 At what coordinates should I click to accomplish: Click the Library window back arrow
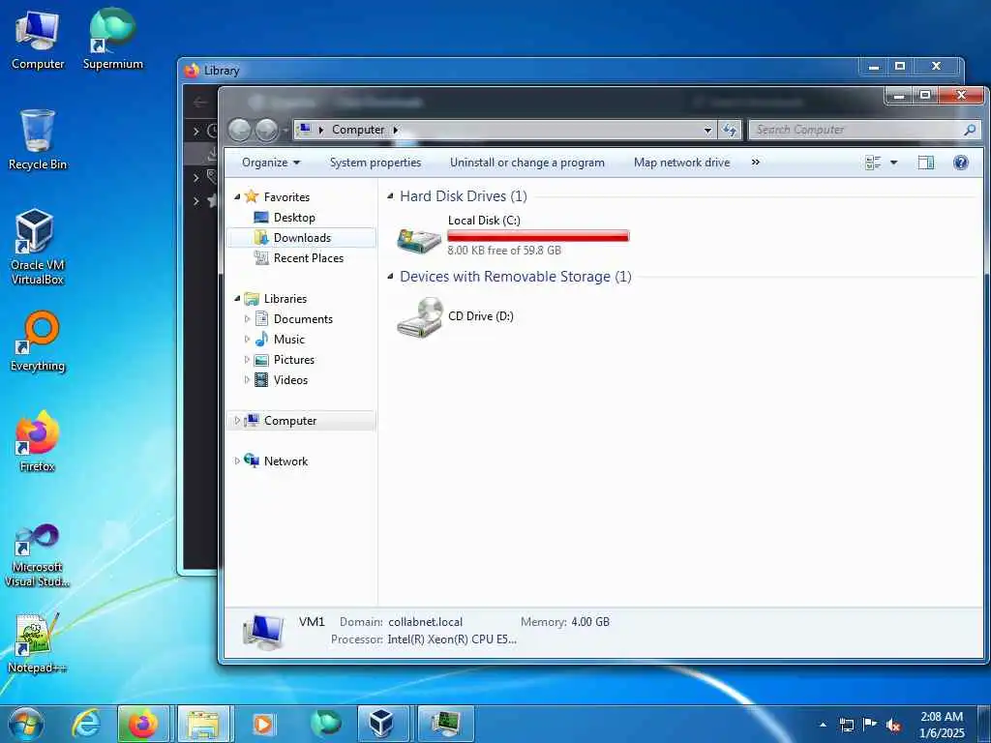click(x=200, y=102)
